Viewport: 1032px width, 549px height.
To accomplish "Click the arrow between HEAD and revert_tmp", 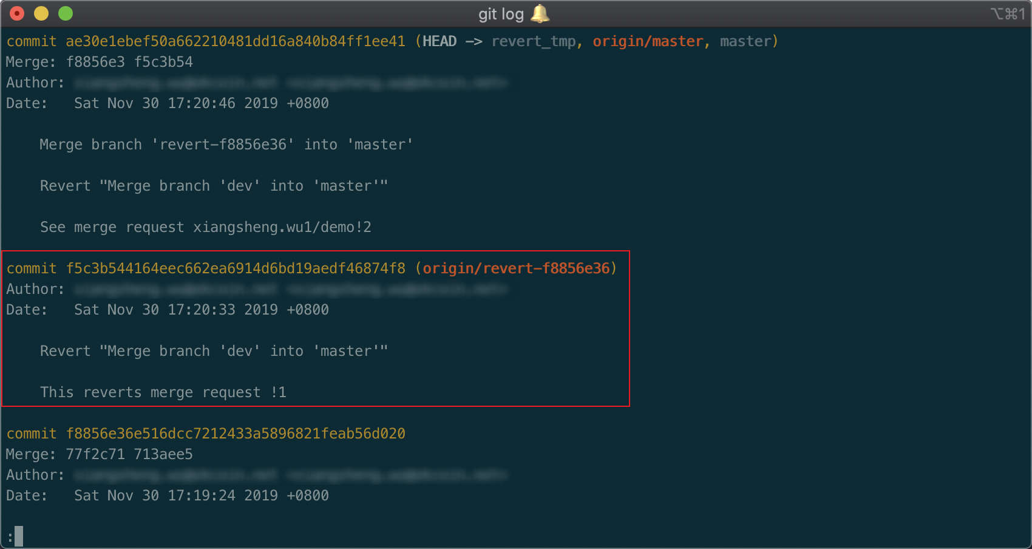I will click(x=474, y=41).
